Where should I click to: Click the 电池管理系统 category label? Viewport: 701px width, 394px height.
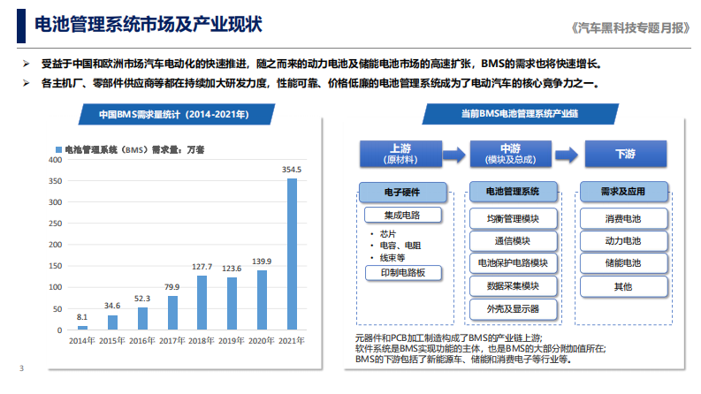(x=513, y=192)
